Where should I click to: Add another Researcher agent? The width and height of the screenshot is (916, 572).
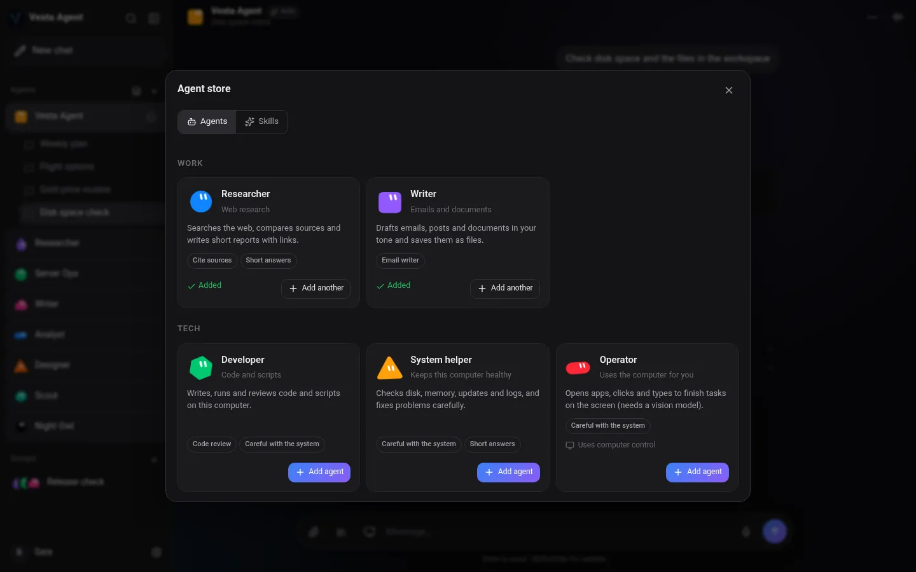point(316,289)
